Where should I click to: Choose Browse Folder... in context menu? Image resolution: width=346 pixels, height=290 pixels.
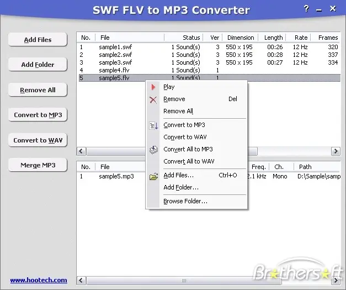click(196, 201)
